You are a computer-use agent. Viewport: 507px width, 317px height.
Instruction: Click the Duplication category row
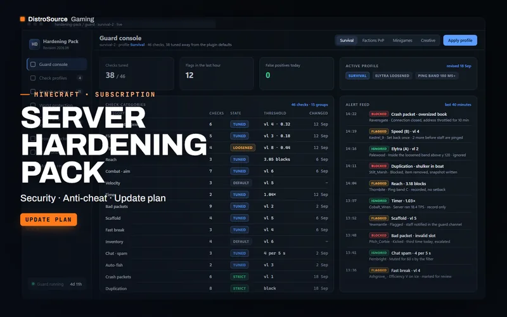(x=217, y=288)
